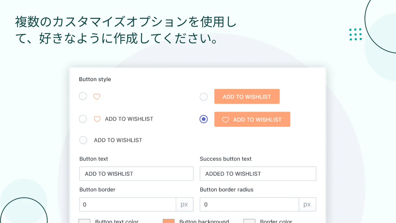
Task: Click white heart icon inside orange button
Action: pyautogui.click(x=226, y=120)
